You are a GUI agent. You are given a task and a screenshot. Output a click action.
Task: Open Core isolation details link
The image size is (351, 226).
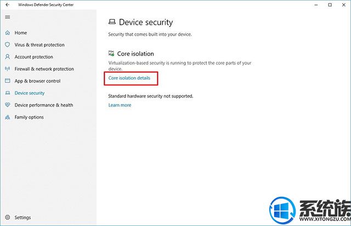[129, 78]
